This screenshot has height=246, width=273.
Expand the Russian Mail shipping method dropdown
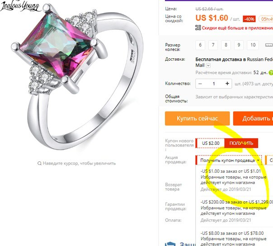tap(208, 66)
